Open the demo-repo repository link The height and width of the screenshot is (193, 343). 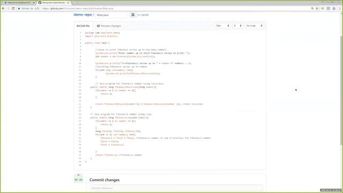point(83,14)
